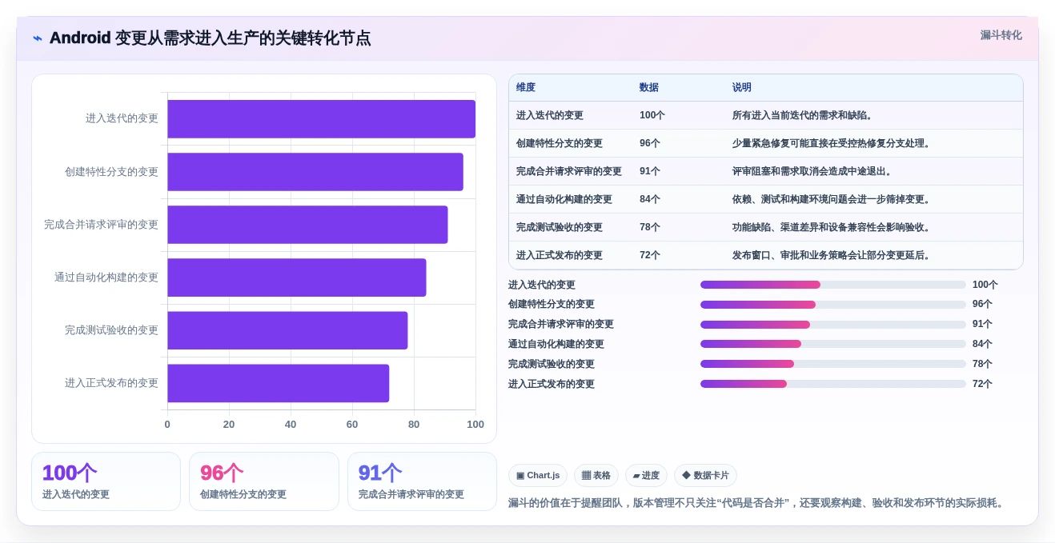The image size is (1055, 543).
Task: Select the Chart.js tag chip
Action: [x=538, y=476]
